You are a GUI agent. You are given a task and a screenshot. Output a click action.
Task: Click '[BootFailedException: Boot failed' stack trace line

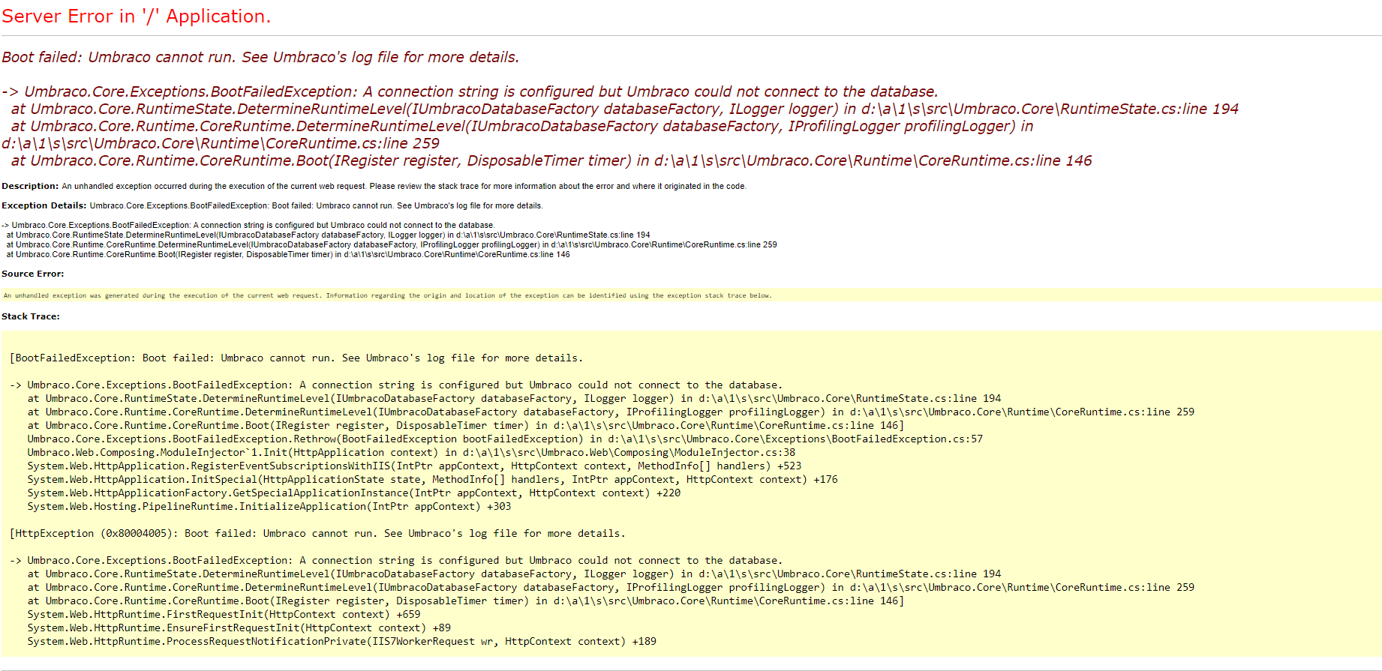(x=296, y=358)
